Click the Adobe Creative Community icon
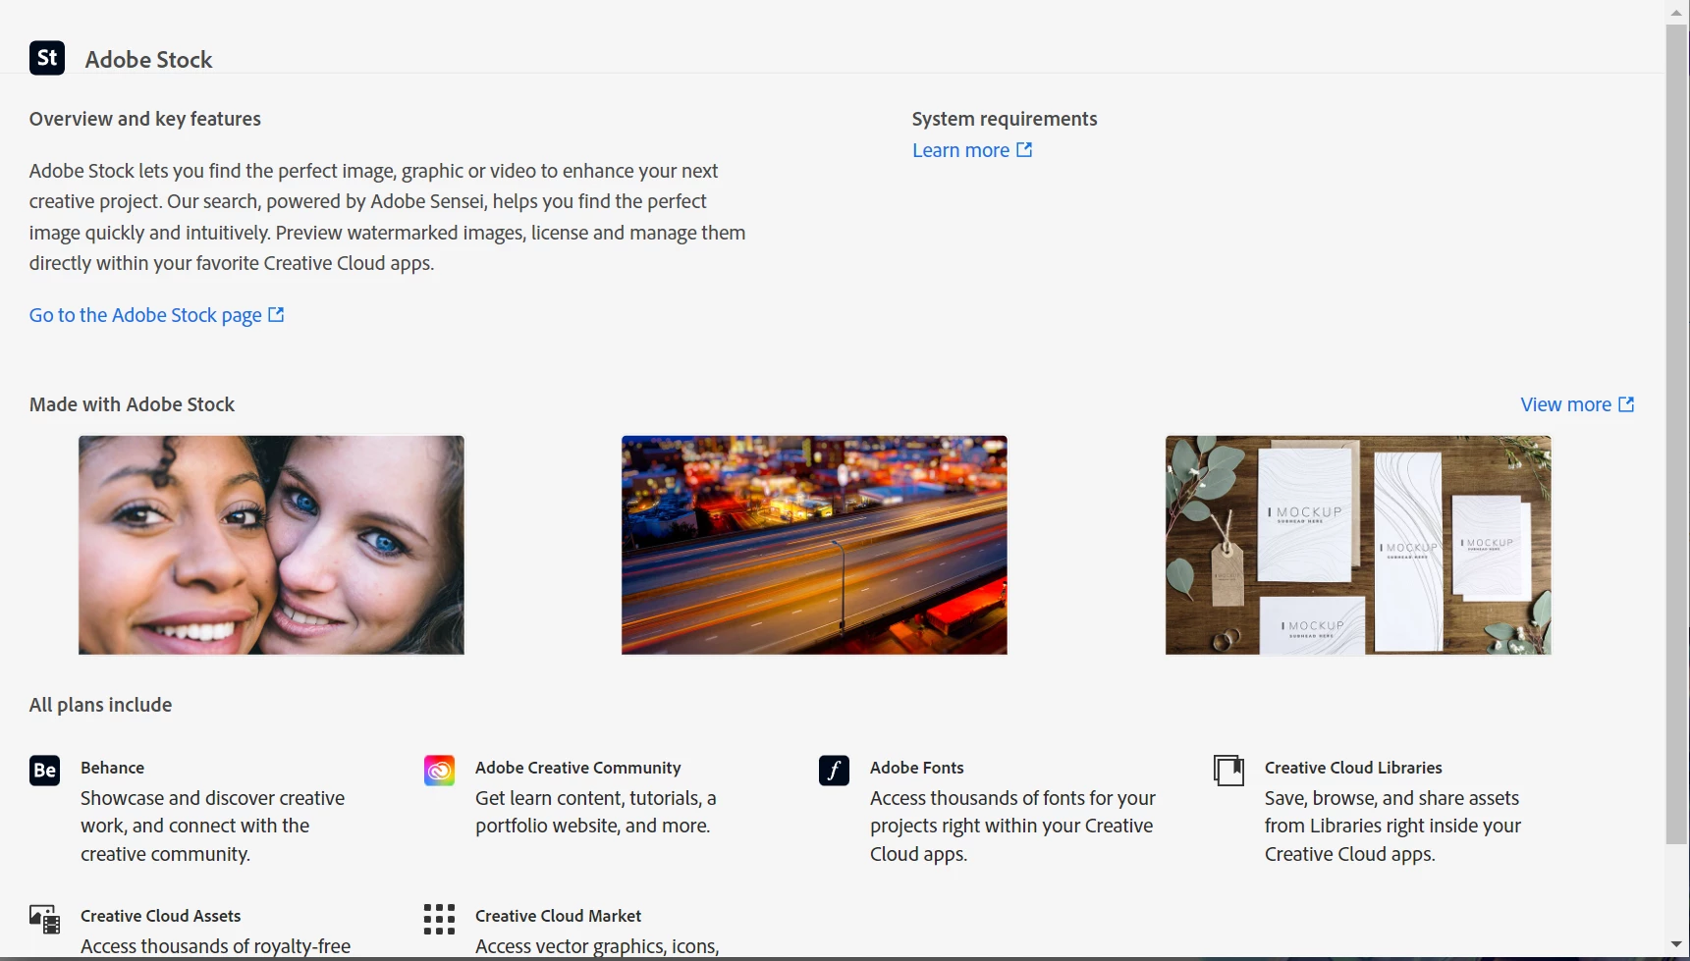 pos(439,771)
